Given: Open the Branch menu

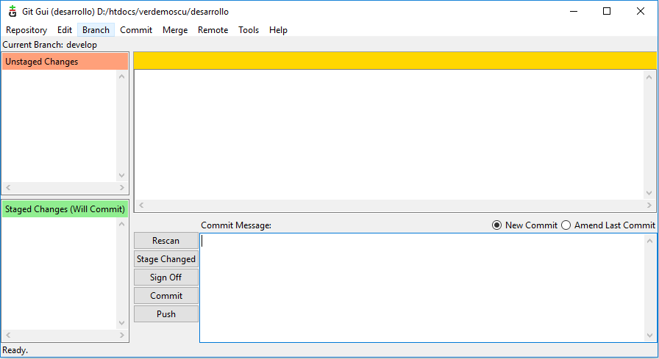Looking at the screenshot, I should click(96, 30).
